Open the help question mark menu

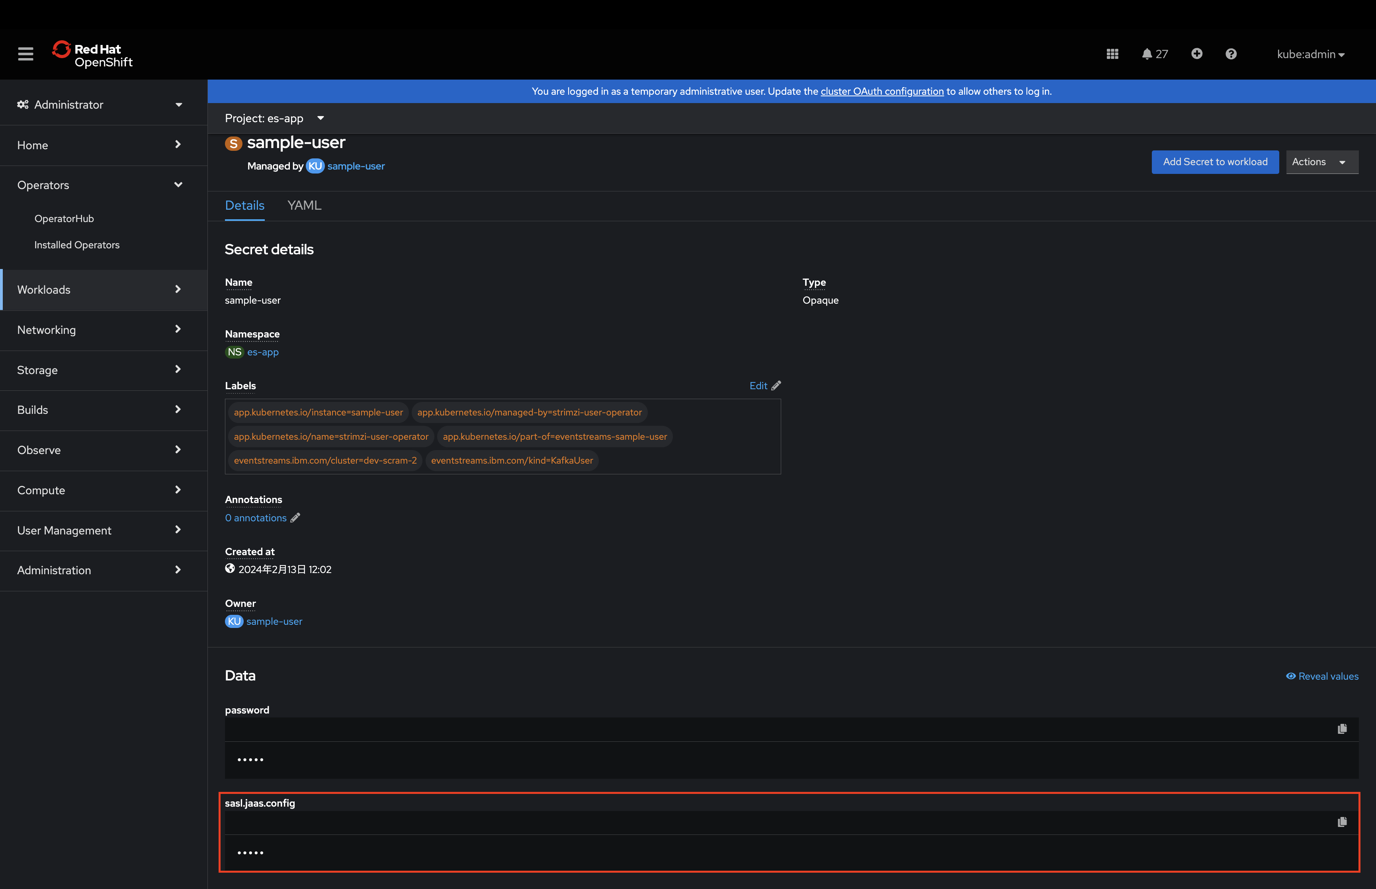1231,54
